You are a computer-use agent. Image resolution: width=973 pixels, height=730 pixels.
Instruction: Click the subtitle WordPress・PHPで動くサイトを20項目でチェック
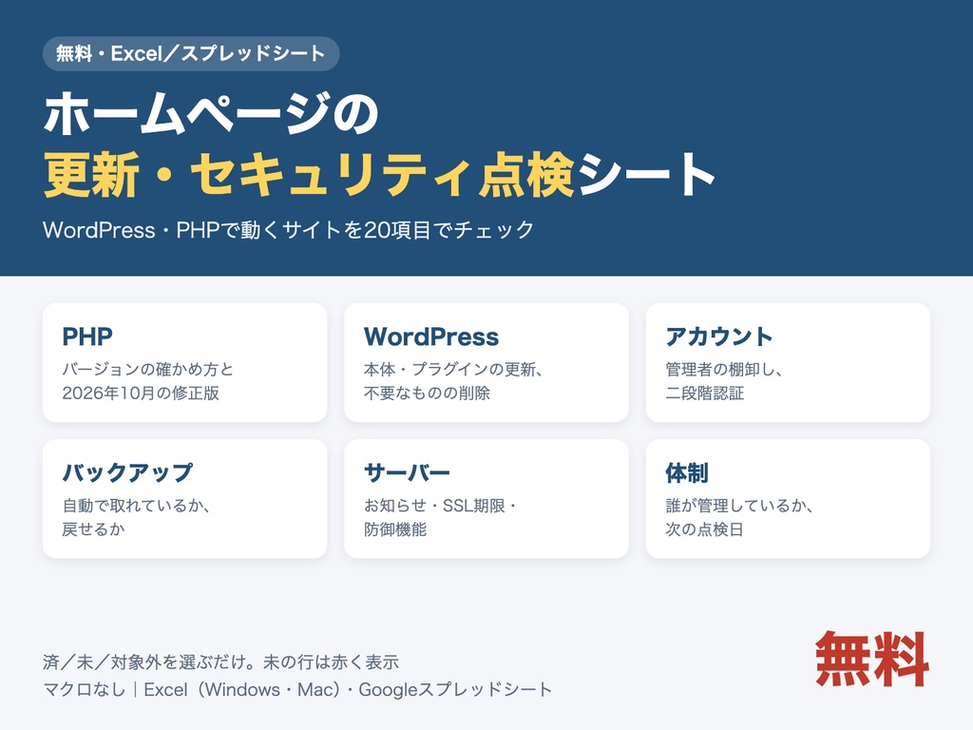point(288,230)
